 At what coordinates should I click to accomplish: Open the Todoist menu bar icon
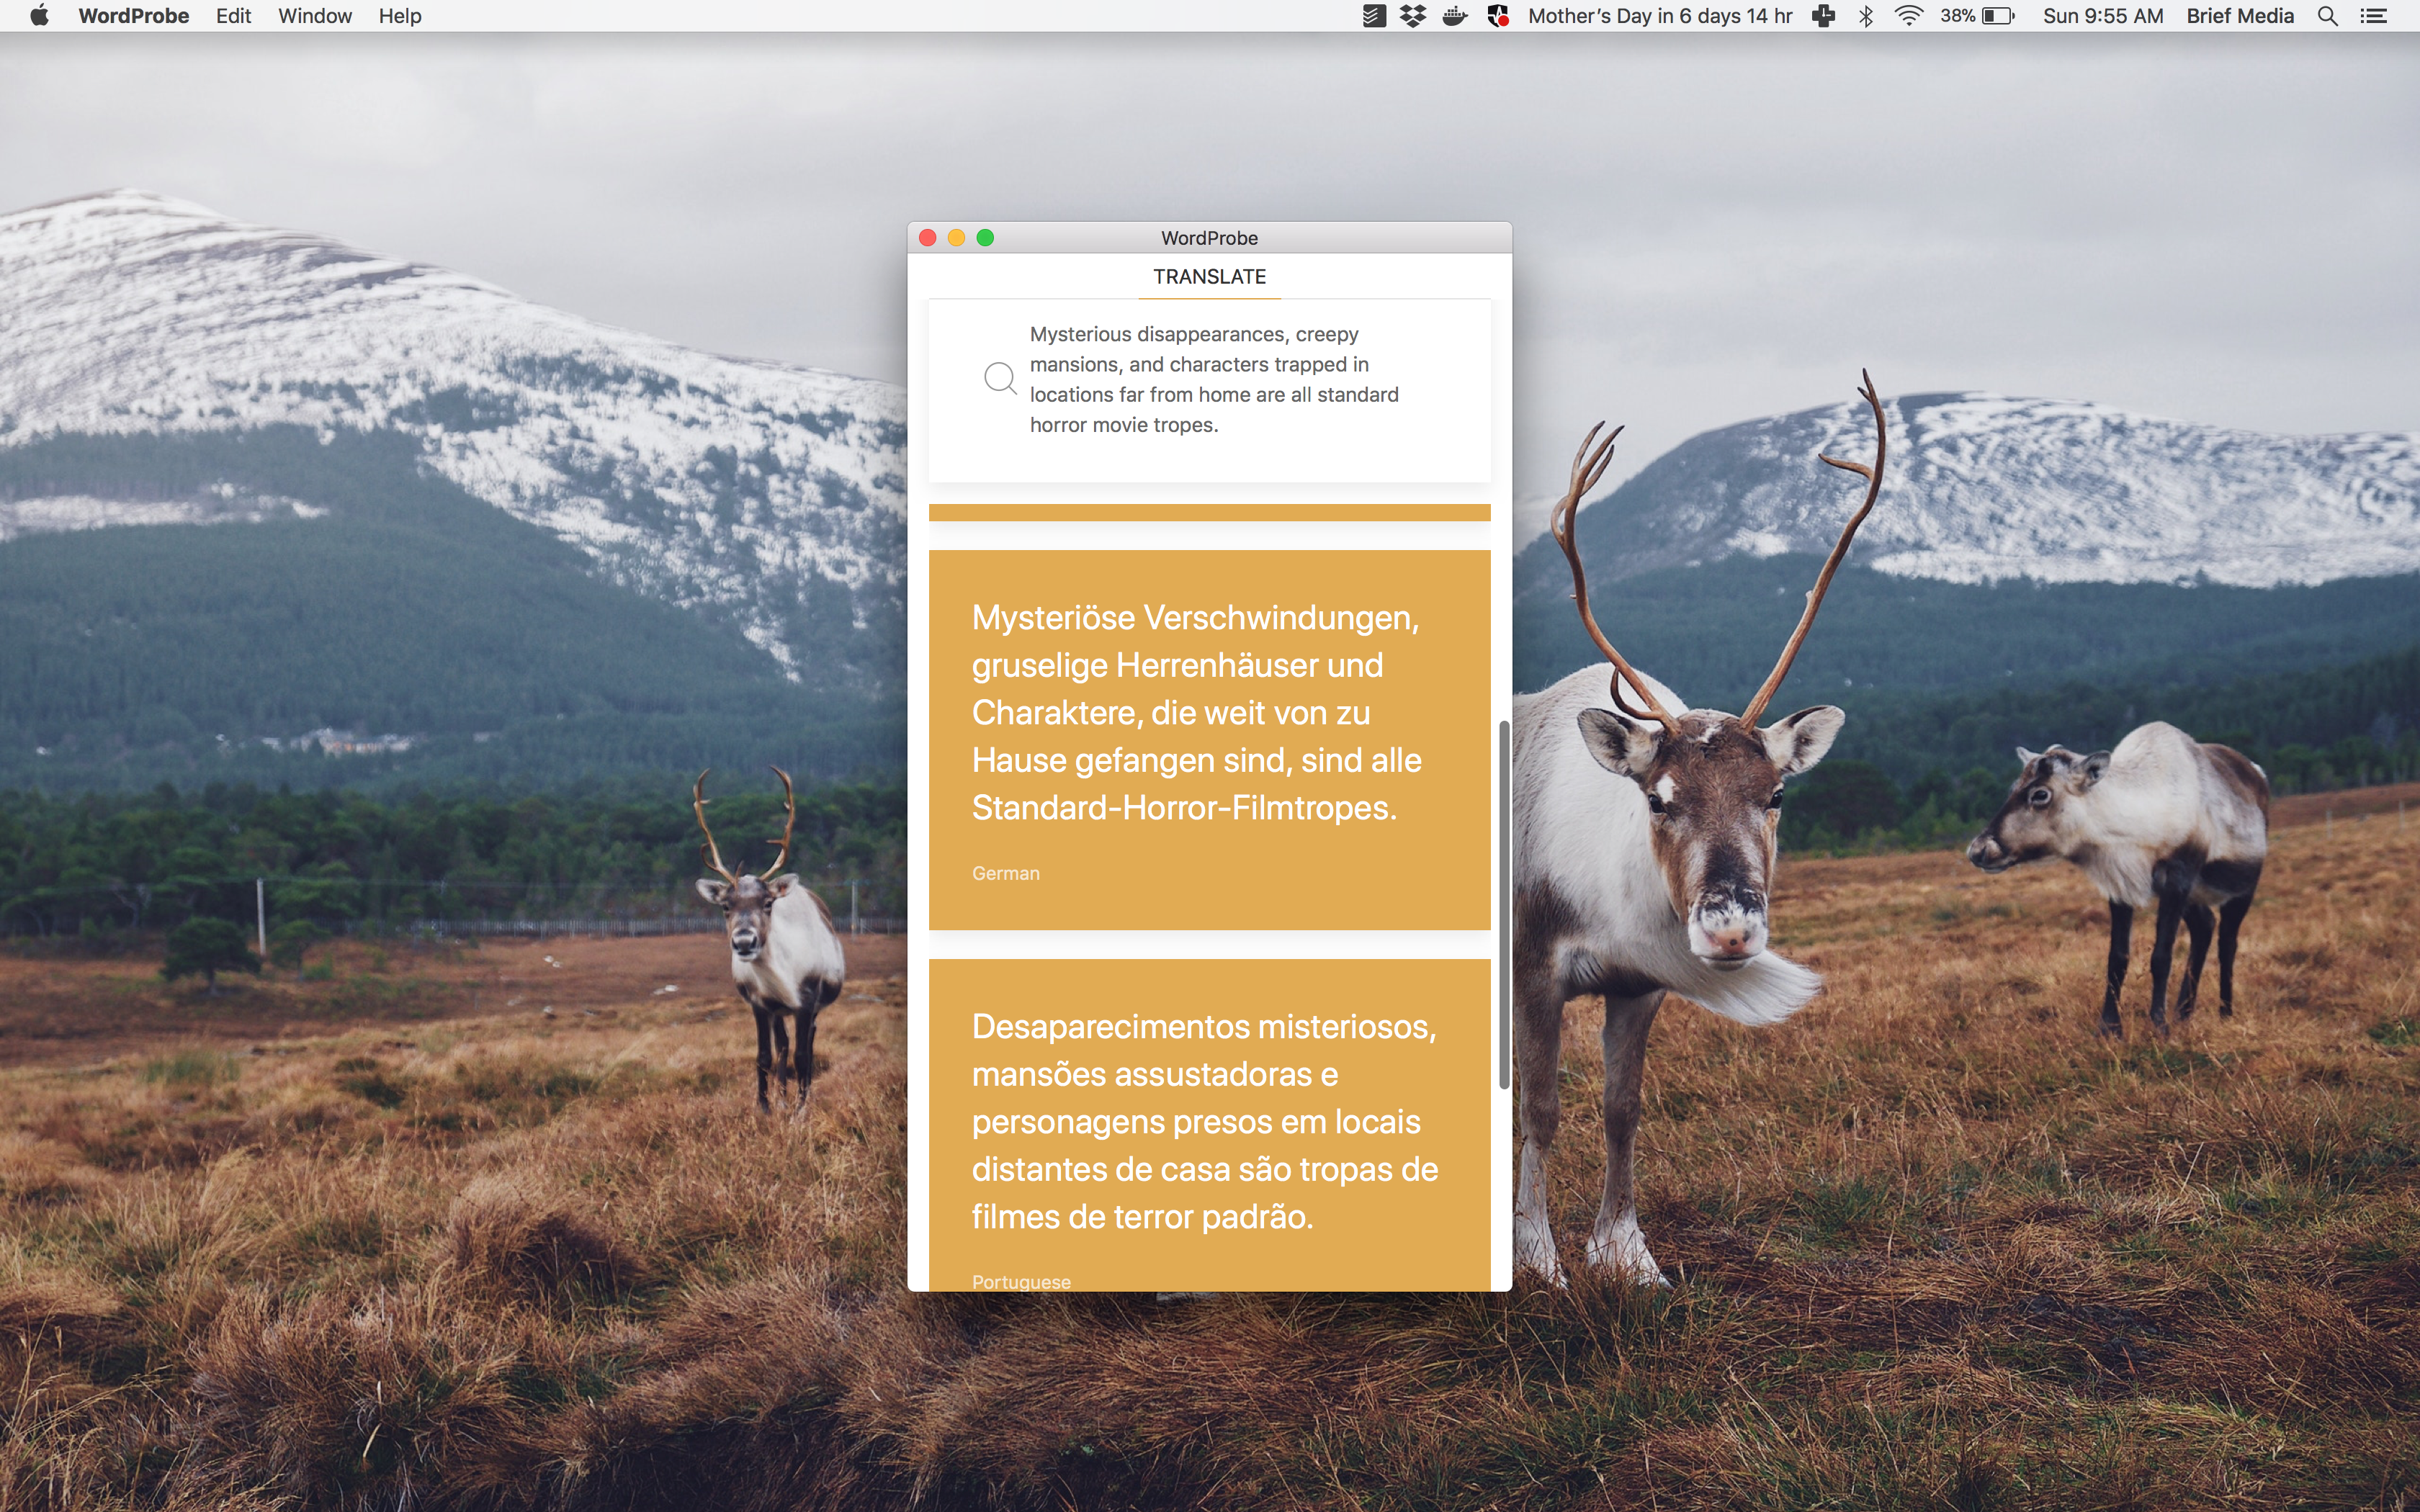[x=1374, y=16]
